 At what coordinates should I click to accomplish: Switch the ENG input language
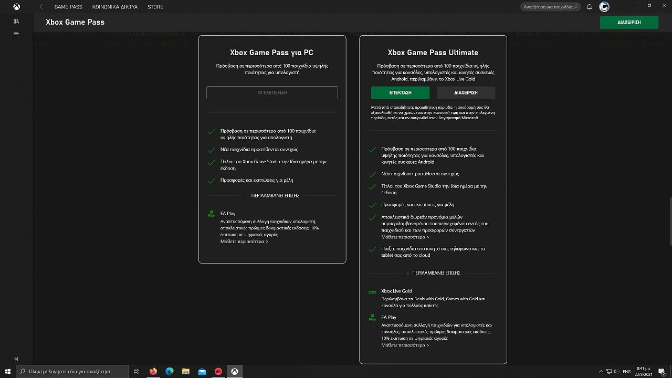click(x=627, y=371)
